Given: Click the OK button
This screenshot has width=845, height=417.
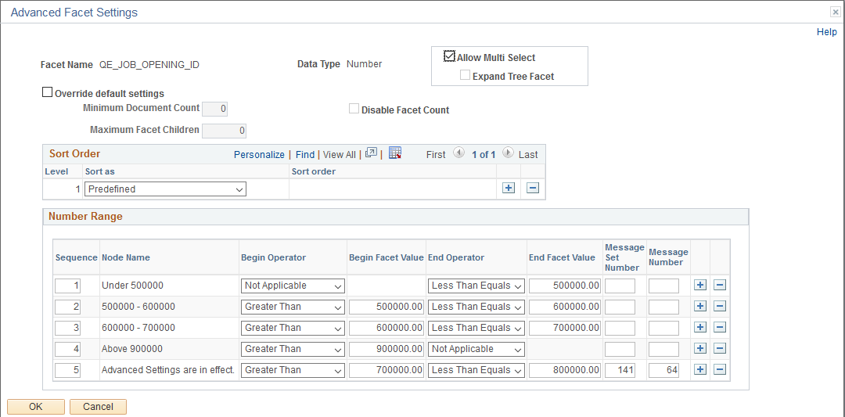Looking at the screenshot, I should pos(36,407).
